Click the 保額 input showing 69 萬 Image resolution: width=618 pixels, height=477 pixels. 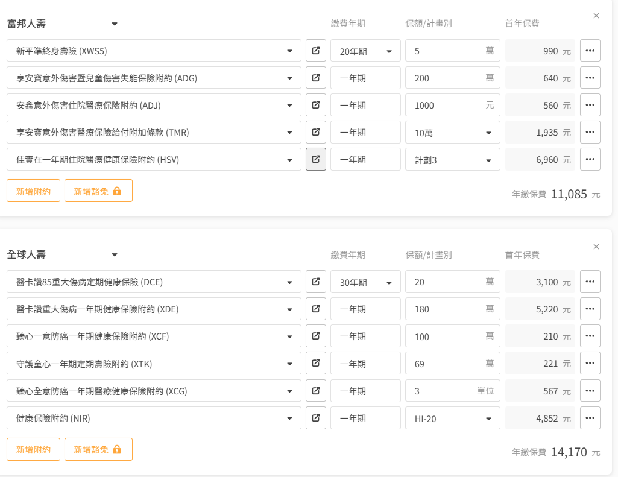point(446,364)
